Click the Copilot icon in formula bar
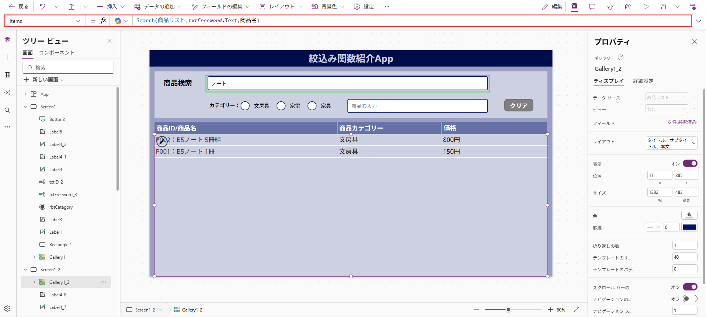The width and height of the screenshot is (706, 317). click(118, 21)
